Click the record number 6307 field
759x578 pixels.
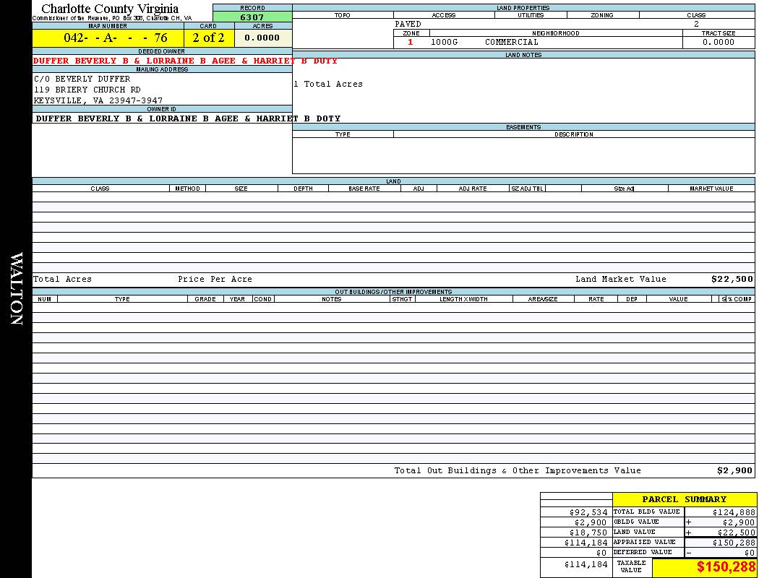pos(252,17)
